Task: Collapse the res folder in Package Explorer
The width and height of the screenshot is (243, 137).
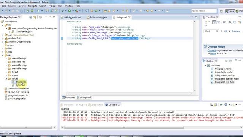Action: [3, 55]
